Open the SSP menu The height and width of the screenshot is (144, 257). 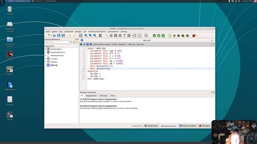85,32
